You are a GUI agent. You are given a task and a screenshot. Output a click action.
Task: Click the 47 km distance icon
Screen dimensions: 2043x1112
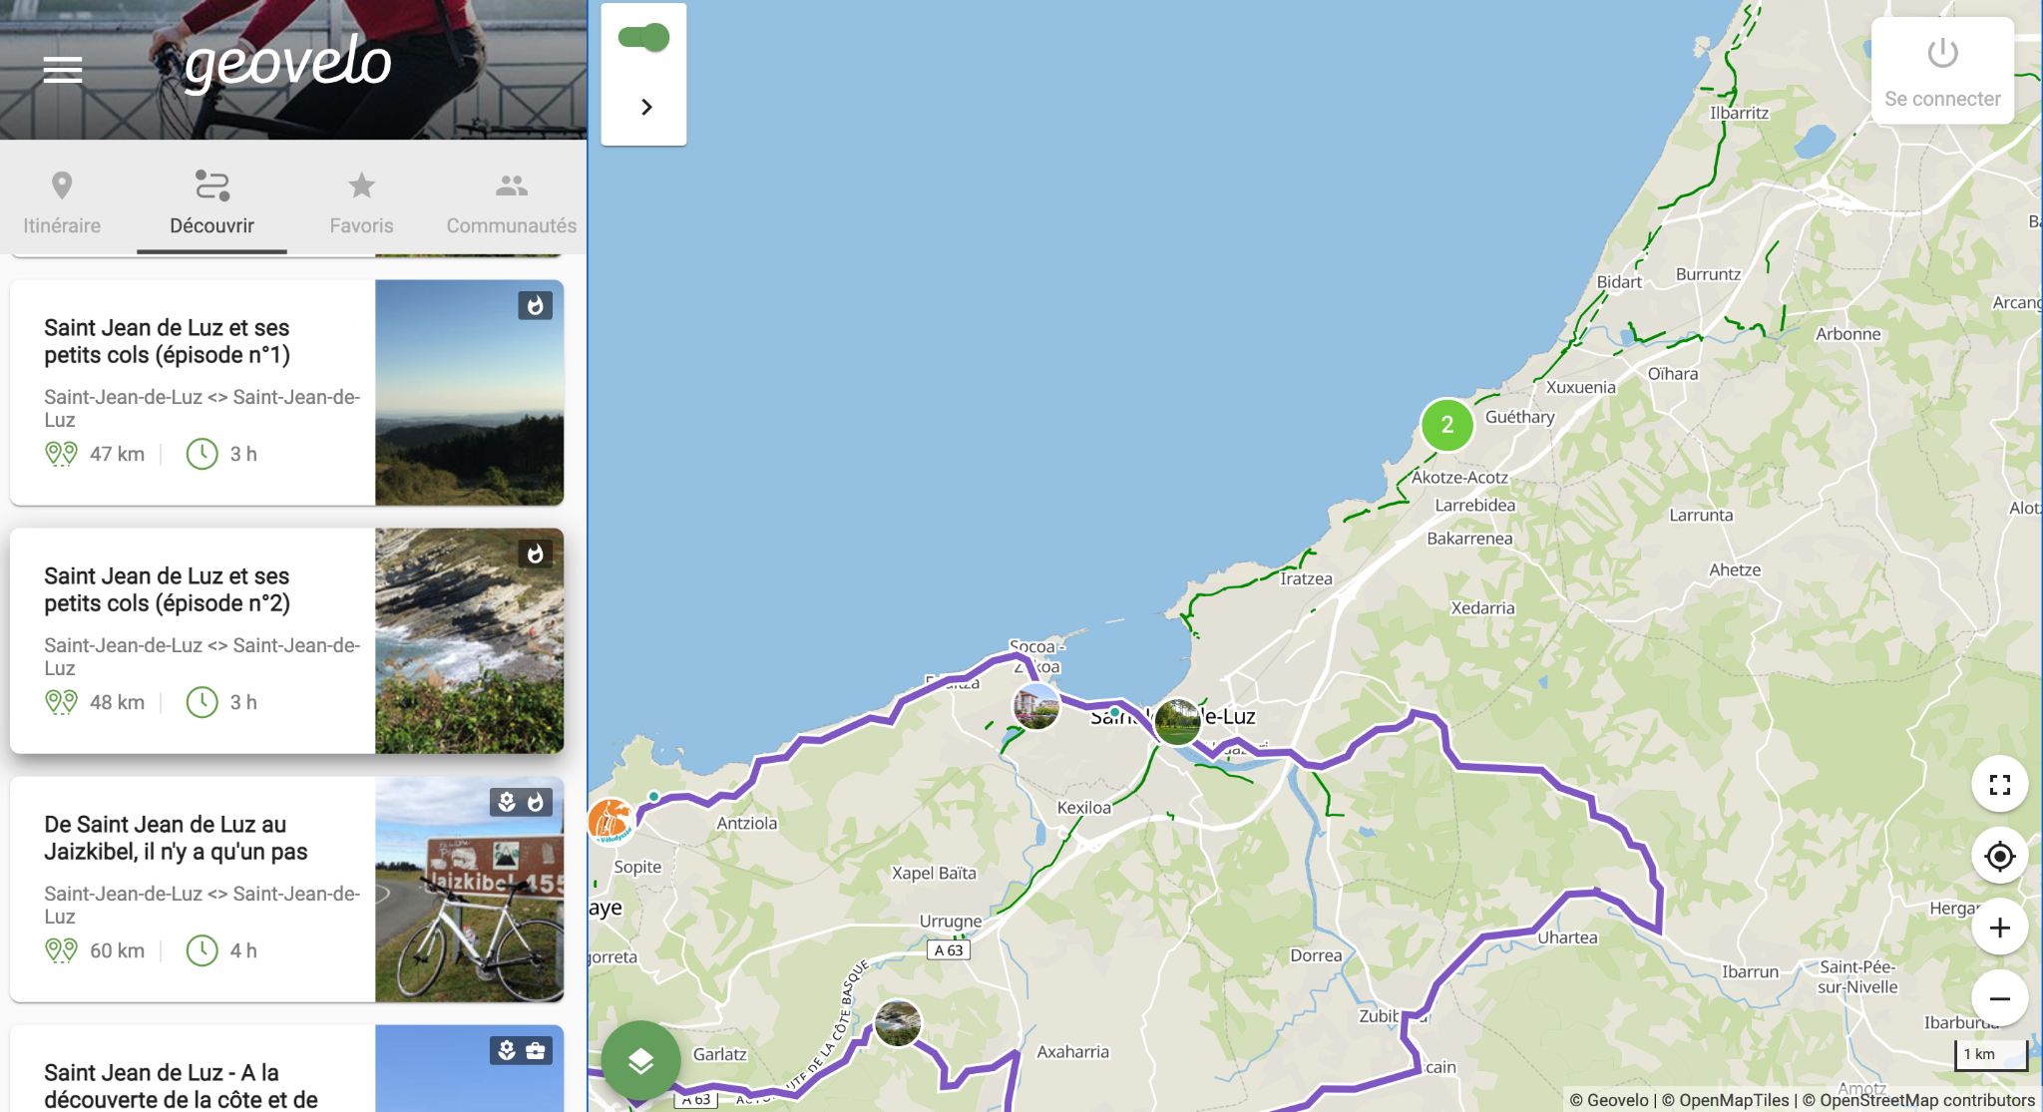click(61, 454)
